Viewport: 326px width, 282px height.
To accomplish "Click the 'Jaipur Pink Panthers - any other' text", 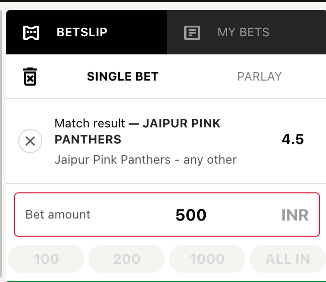I will point(145,160).
